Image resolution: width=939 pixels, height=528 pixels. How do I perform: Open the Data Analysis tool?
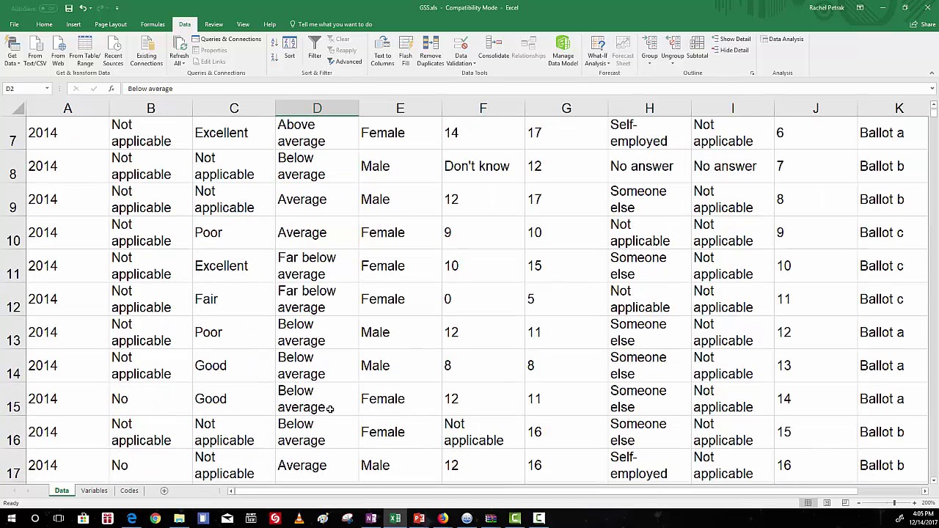(x=782, y=39)
